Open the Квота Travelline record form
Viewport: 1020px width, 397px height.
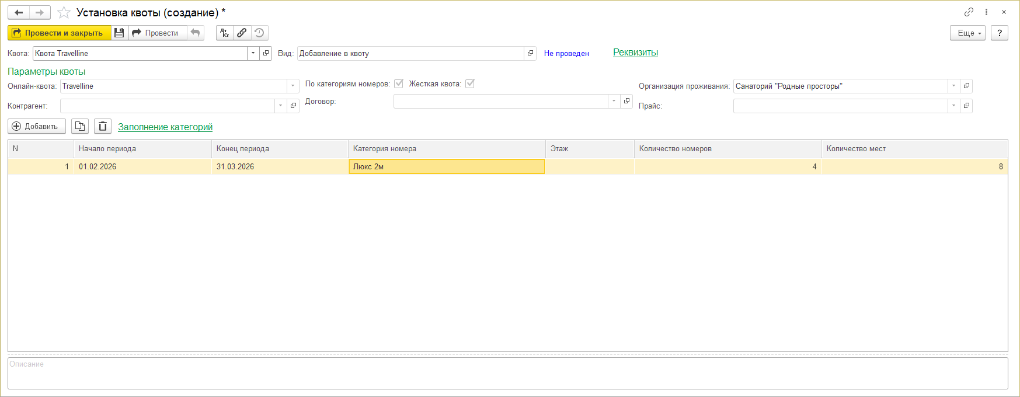pos(266,53)
